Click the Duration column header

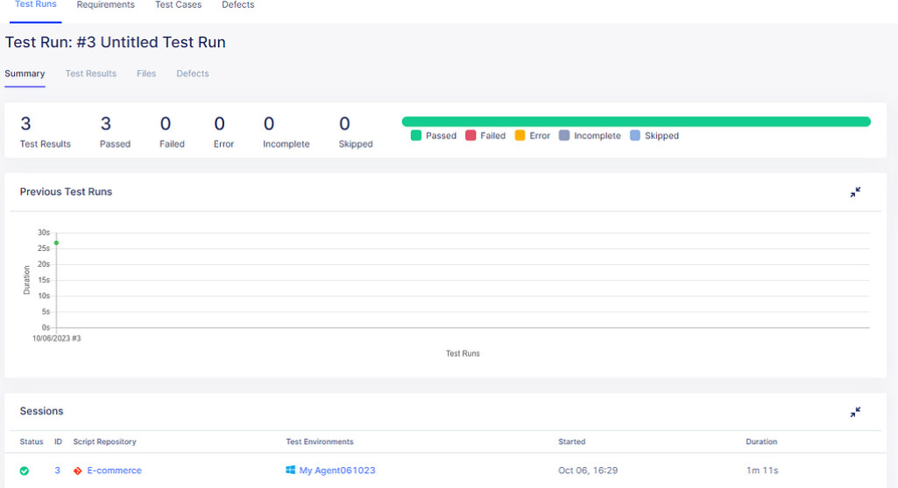(x=761, y=442)
